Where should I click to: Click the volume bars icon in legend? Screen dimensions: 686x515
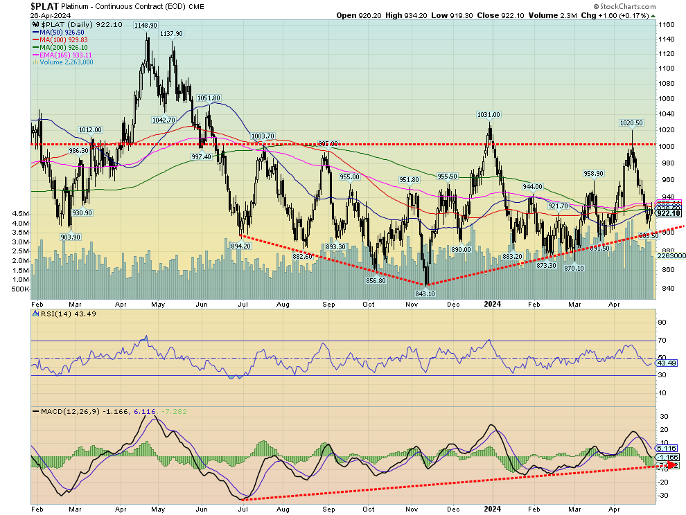click(35, 62)
